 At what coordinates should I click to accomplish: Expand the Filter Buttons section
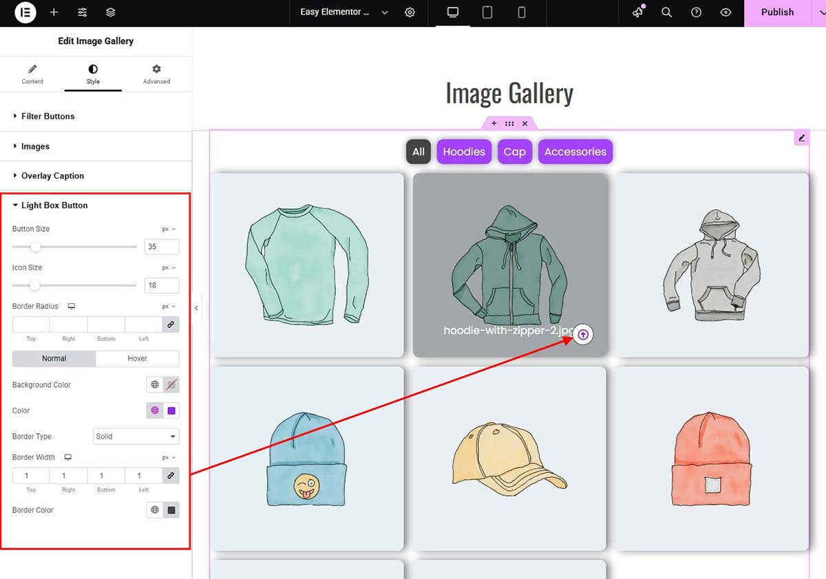(96, 116)
